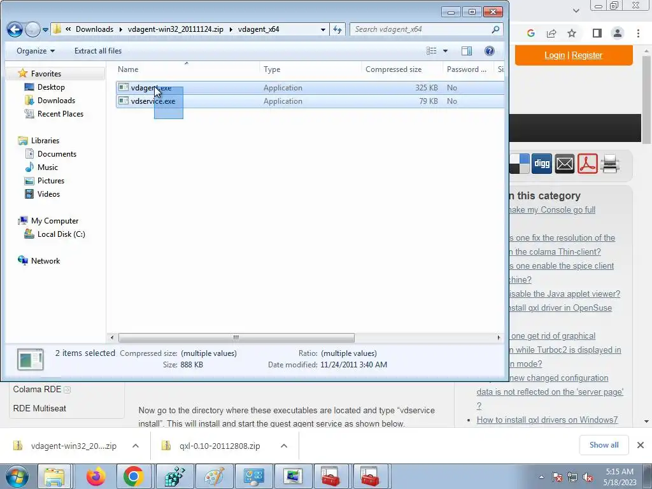Sort by Name column header
This screenshot has width=652, height=489.
click(x=187, y=69)
